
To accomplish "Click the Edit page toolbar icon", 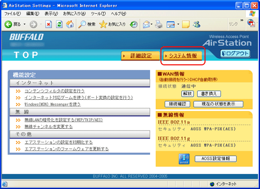I will [x=171, y=25].
